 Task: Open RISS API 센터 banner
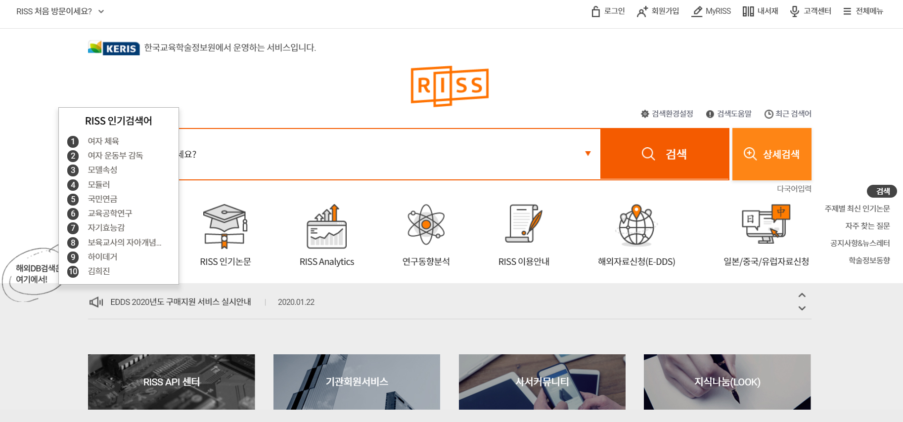[172, 382]
